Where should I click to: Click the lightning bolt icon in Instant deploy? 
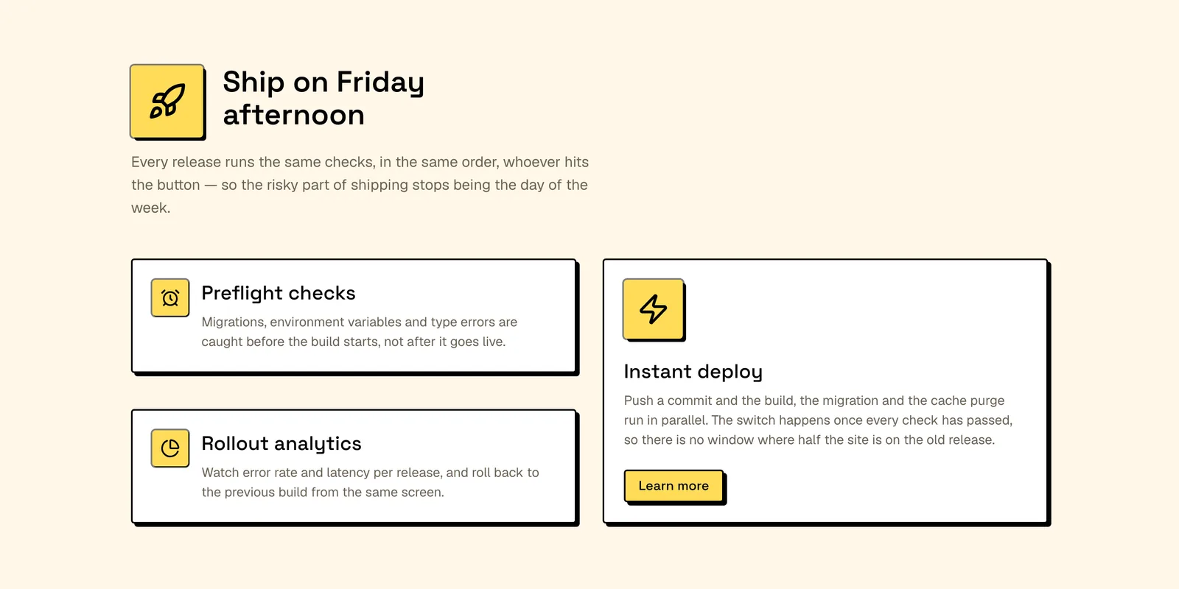point(654,309)
